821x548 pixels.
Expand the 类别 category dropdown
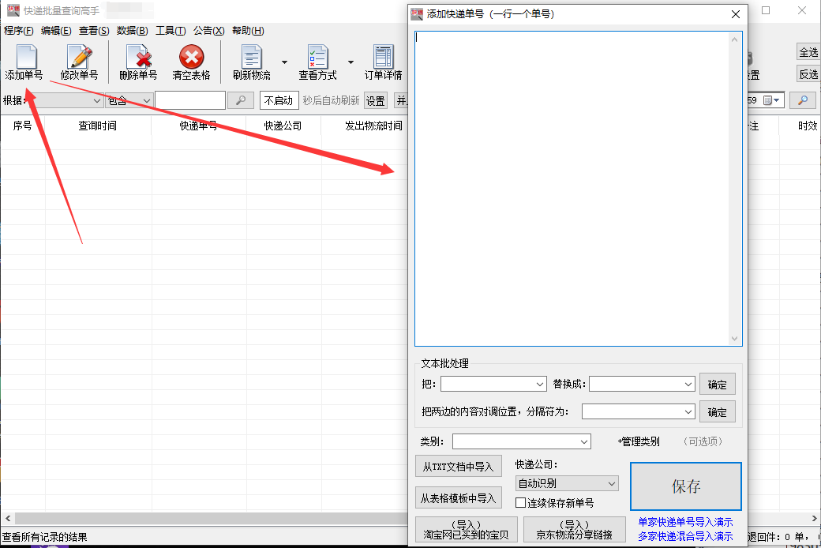pyautogui.click(x=522, y=441)
